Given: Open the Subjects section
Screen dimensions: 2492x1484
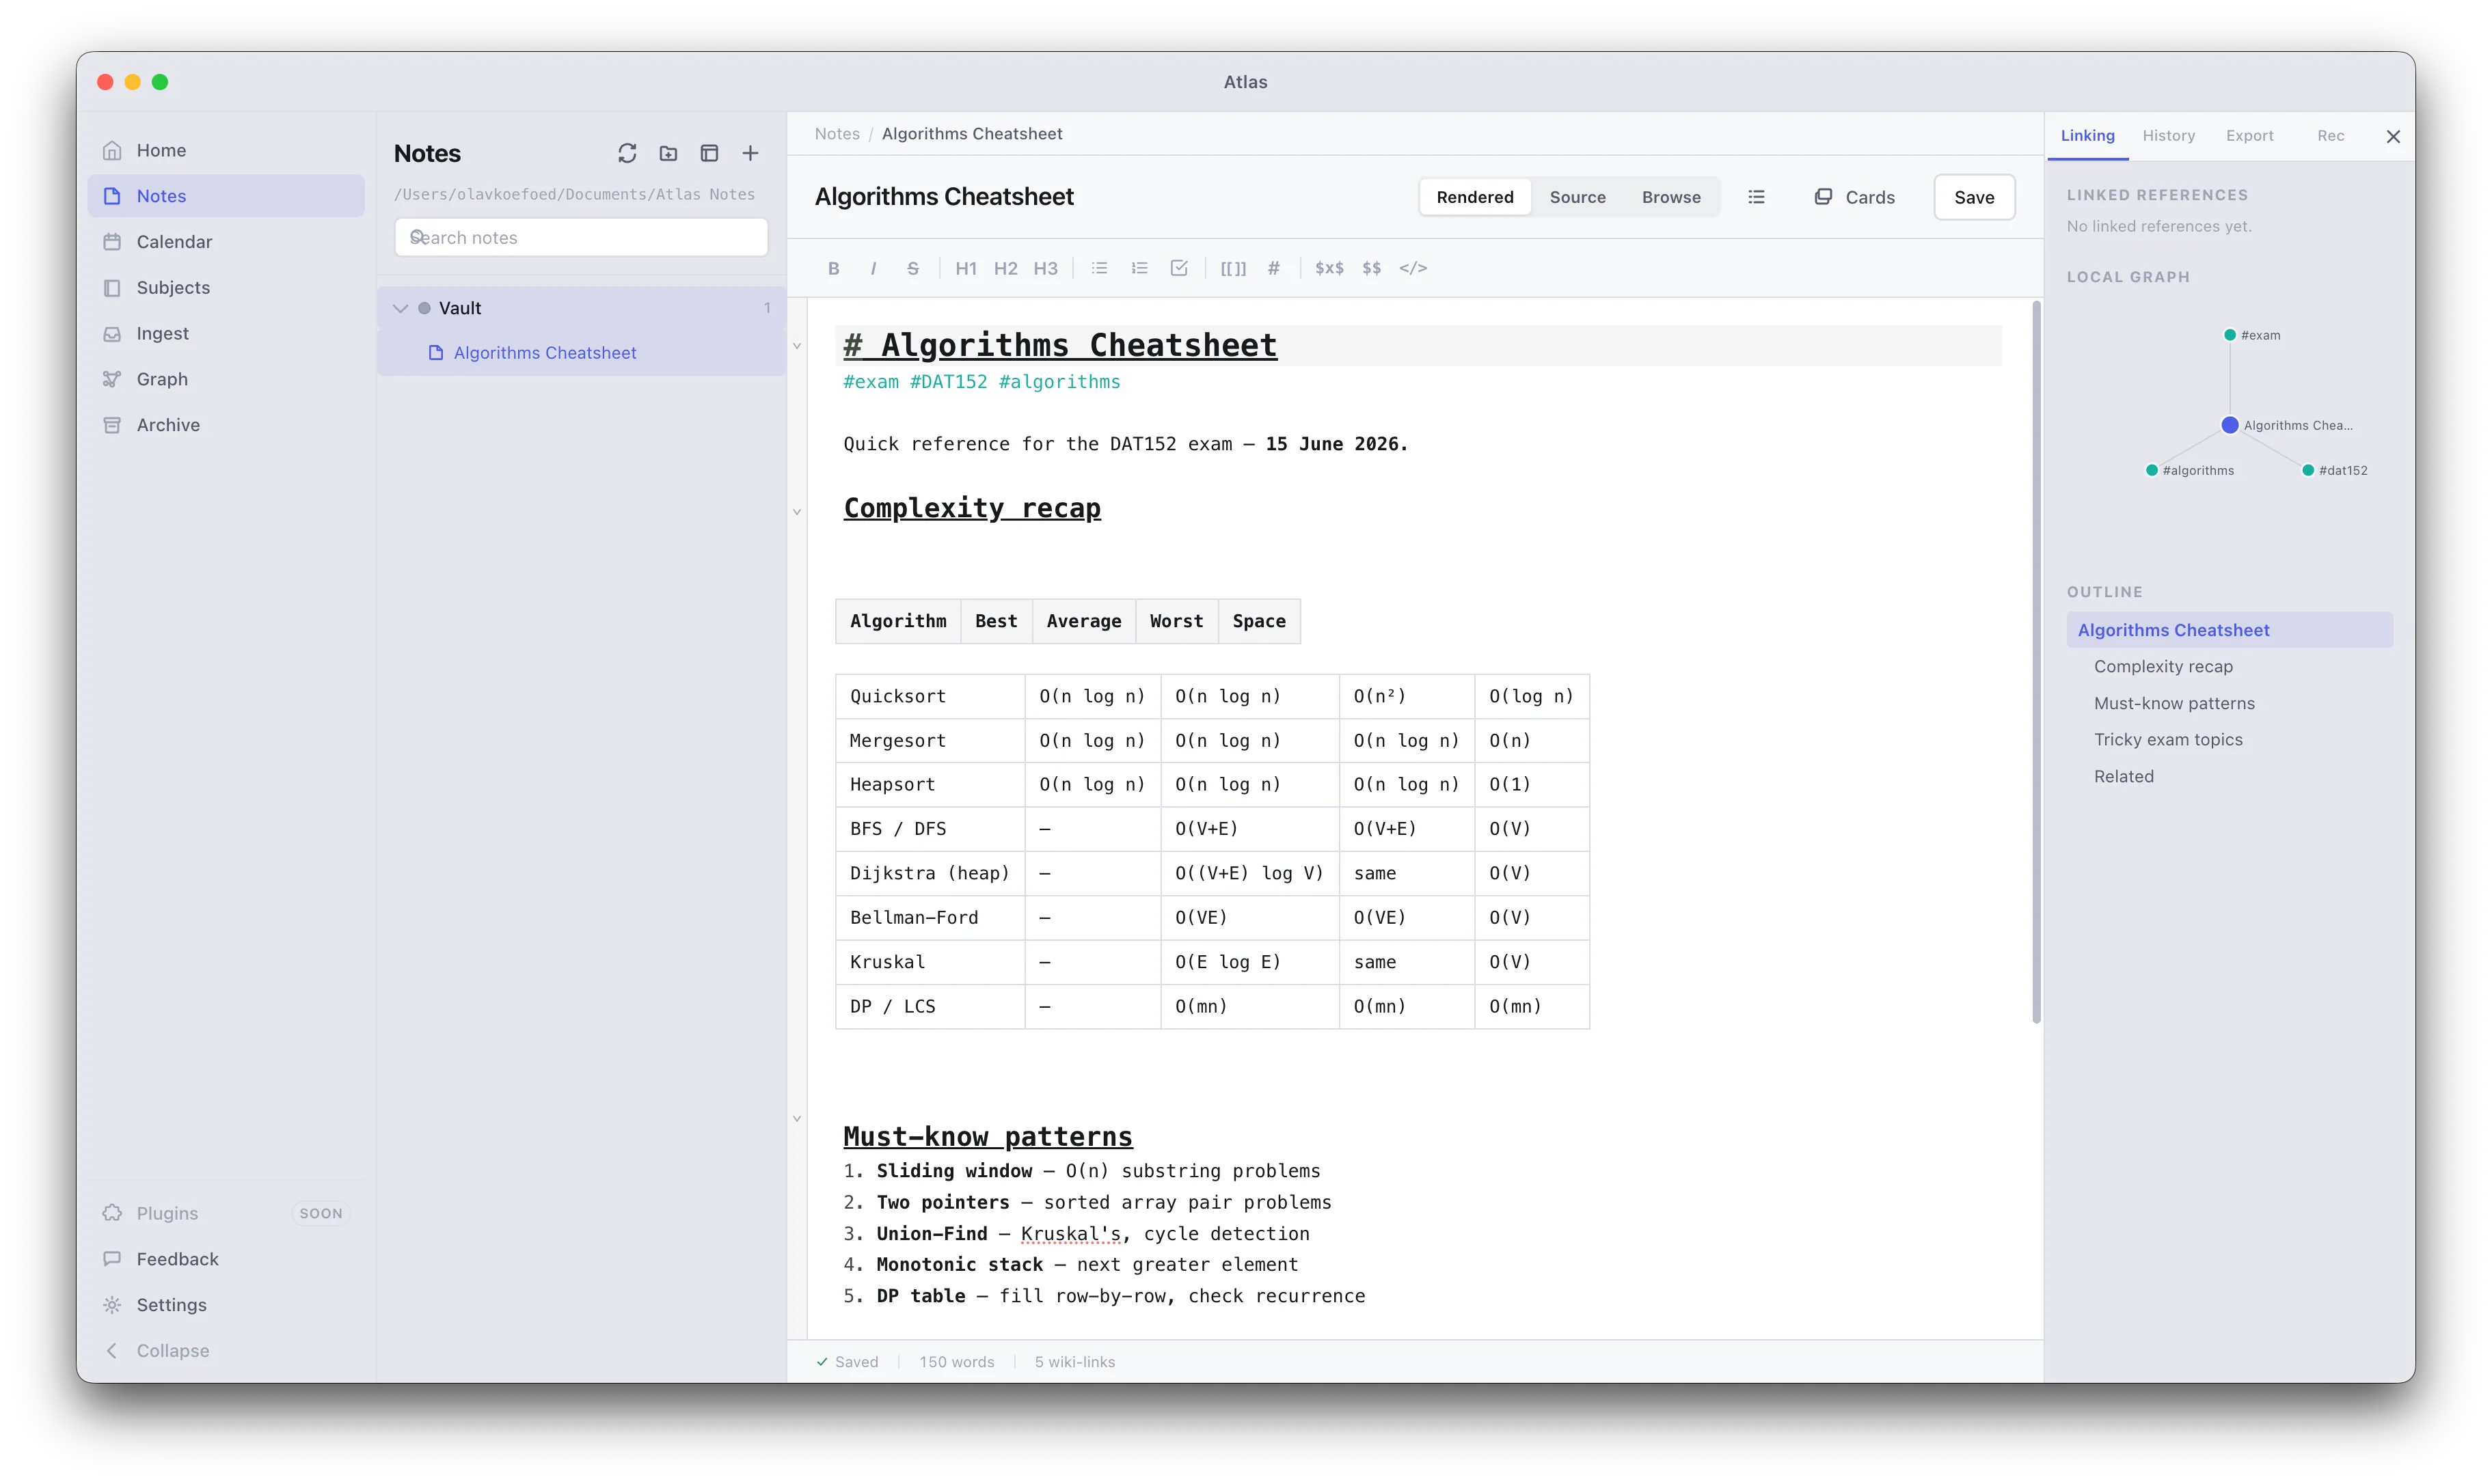Looking at the screenshot, I should [x=226, y=288].
